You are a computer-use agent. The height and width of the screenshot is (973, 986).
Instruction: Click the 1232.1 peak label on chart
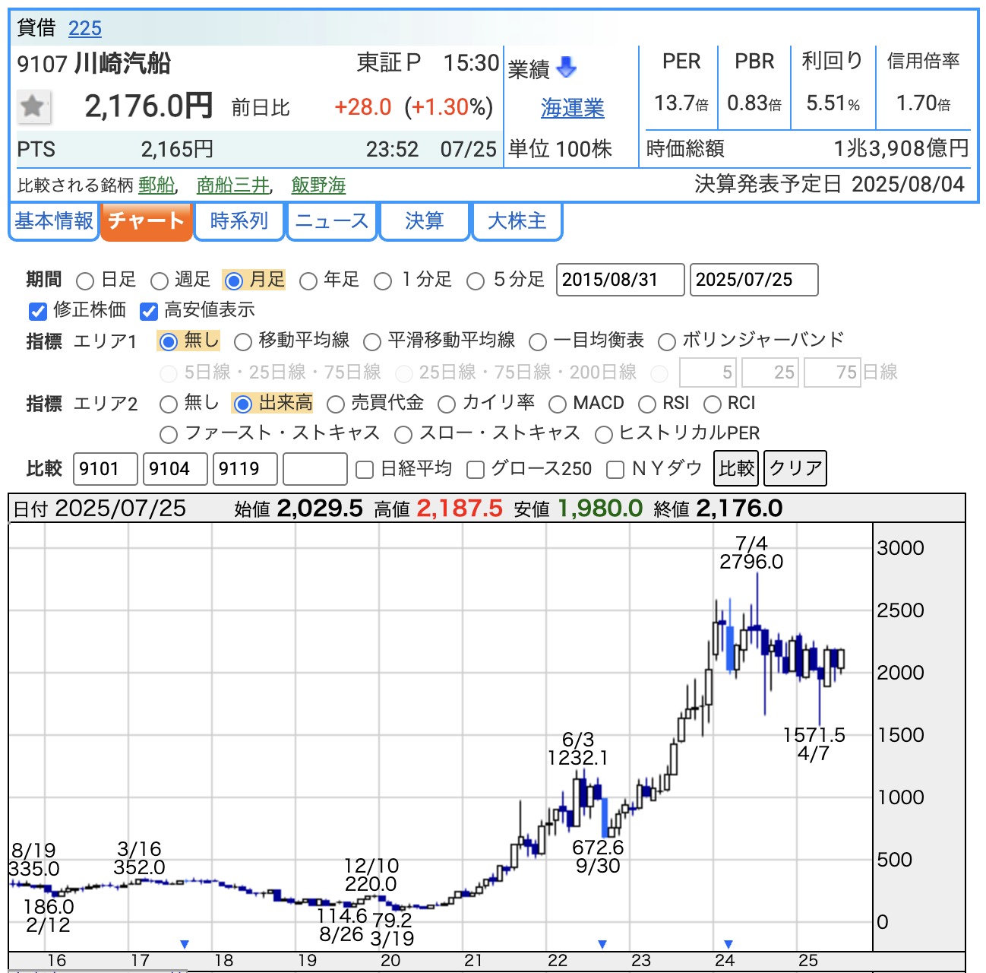click(x=578, y=758)
